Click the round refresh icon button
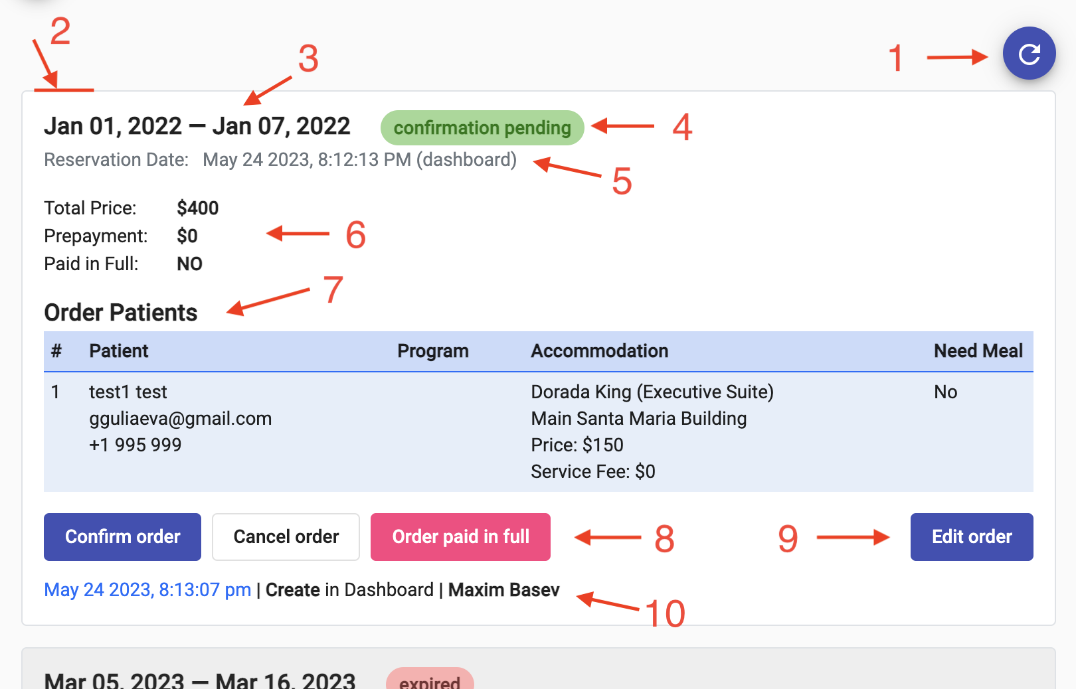Viewport: 1076px width, 689px height. (x=1029, y=54)
